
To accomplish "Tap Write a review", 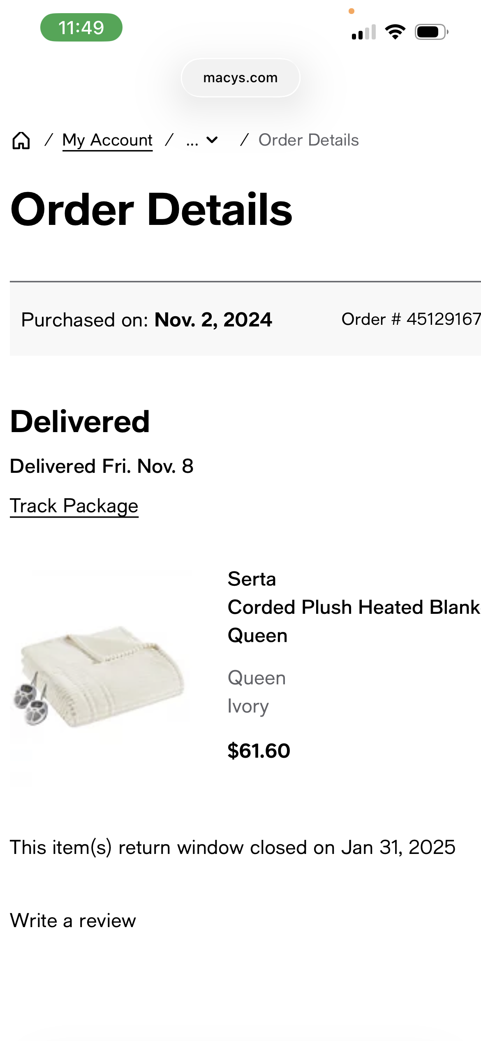I will 73,921.
